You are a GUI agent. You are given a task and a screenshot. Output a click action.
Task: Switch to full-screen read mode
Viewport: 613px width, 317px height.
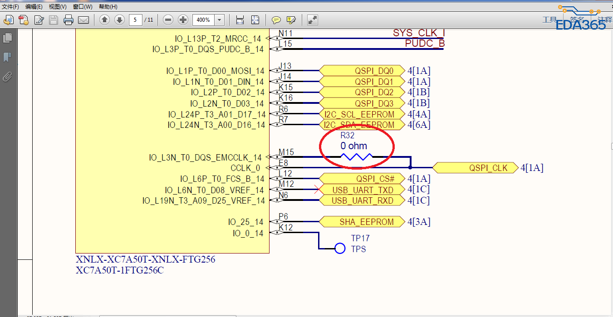[312, 20]
